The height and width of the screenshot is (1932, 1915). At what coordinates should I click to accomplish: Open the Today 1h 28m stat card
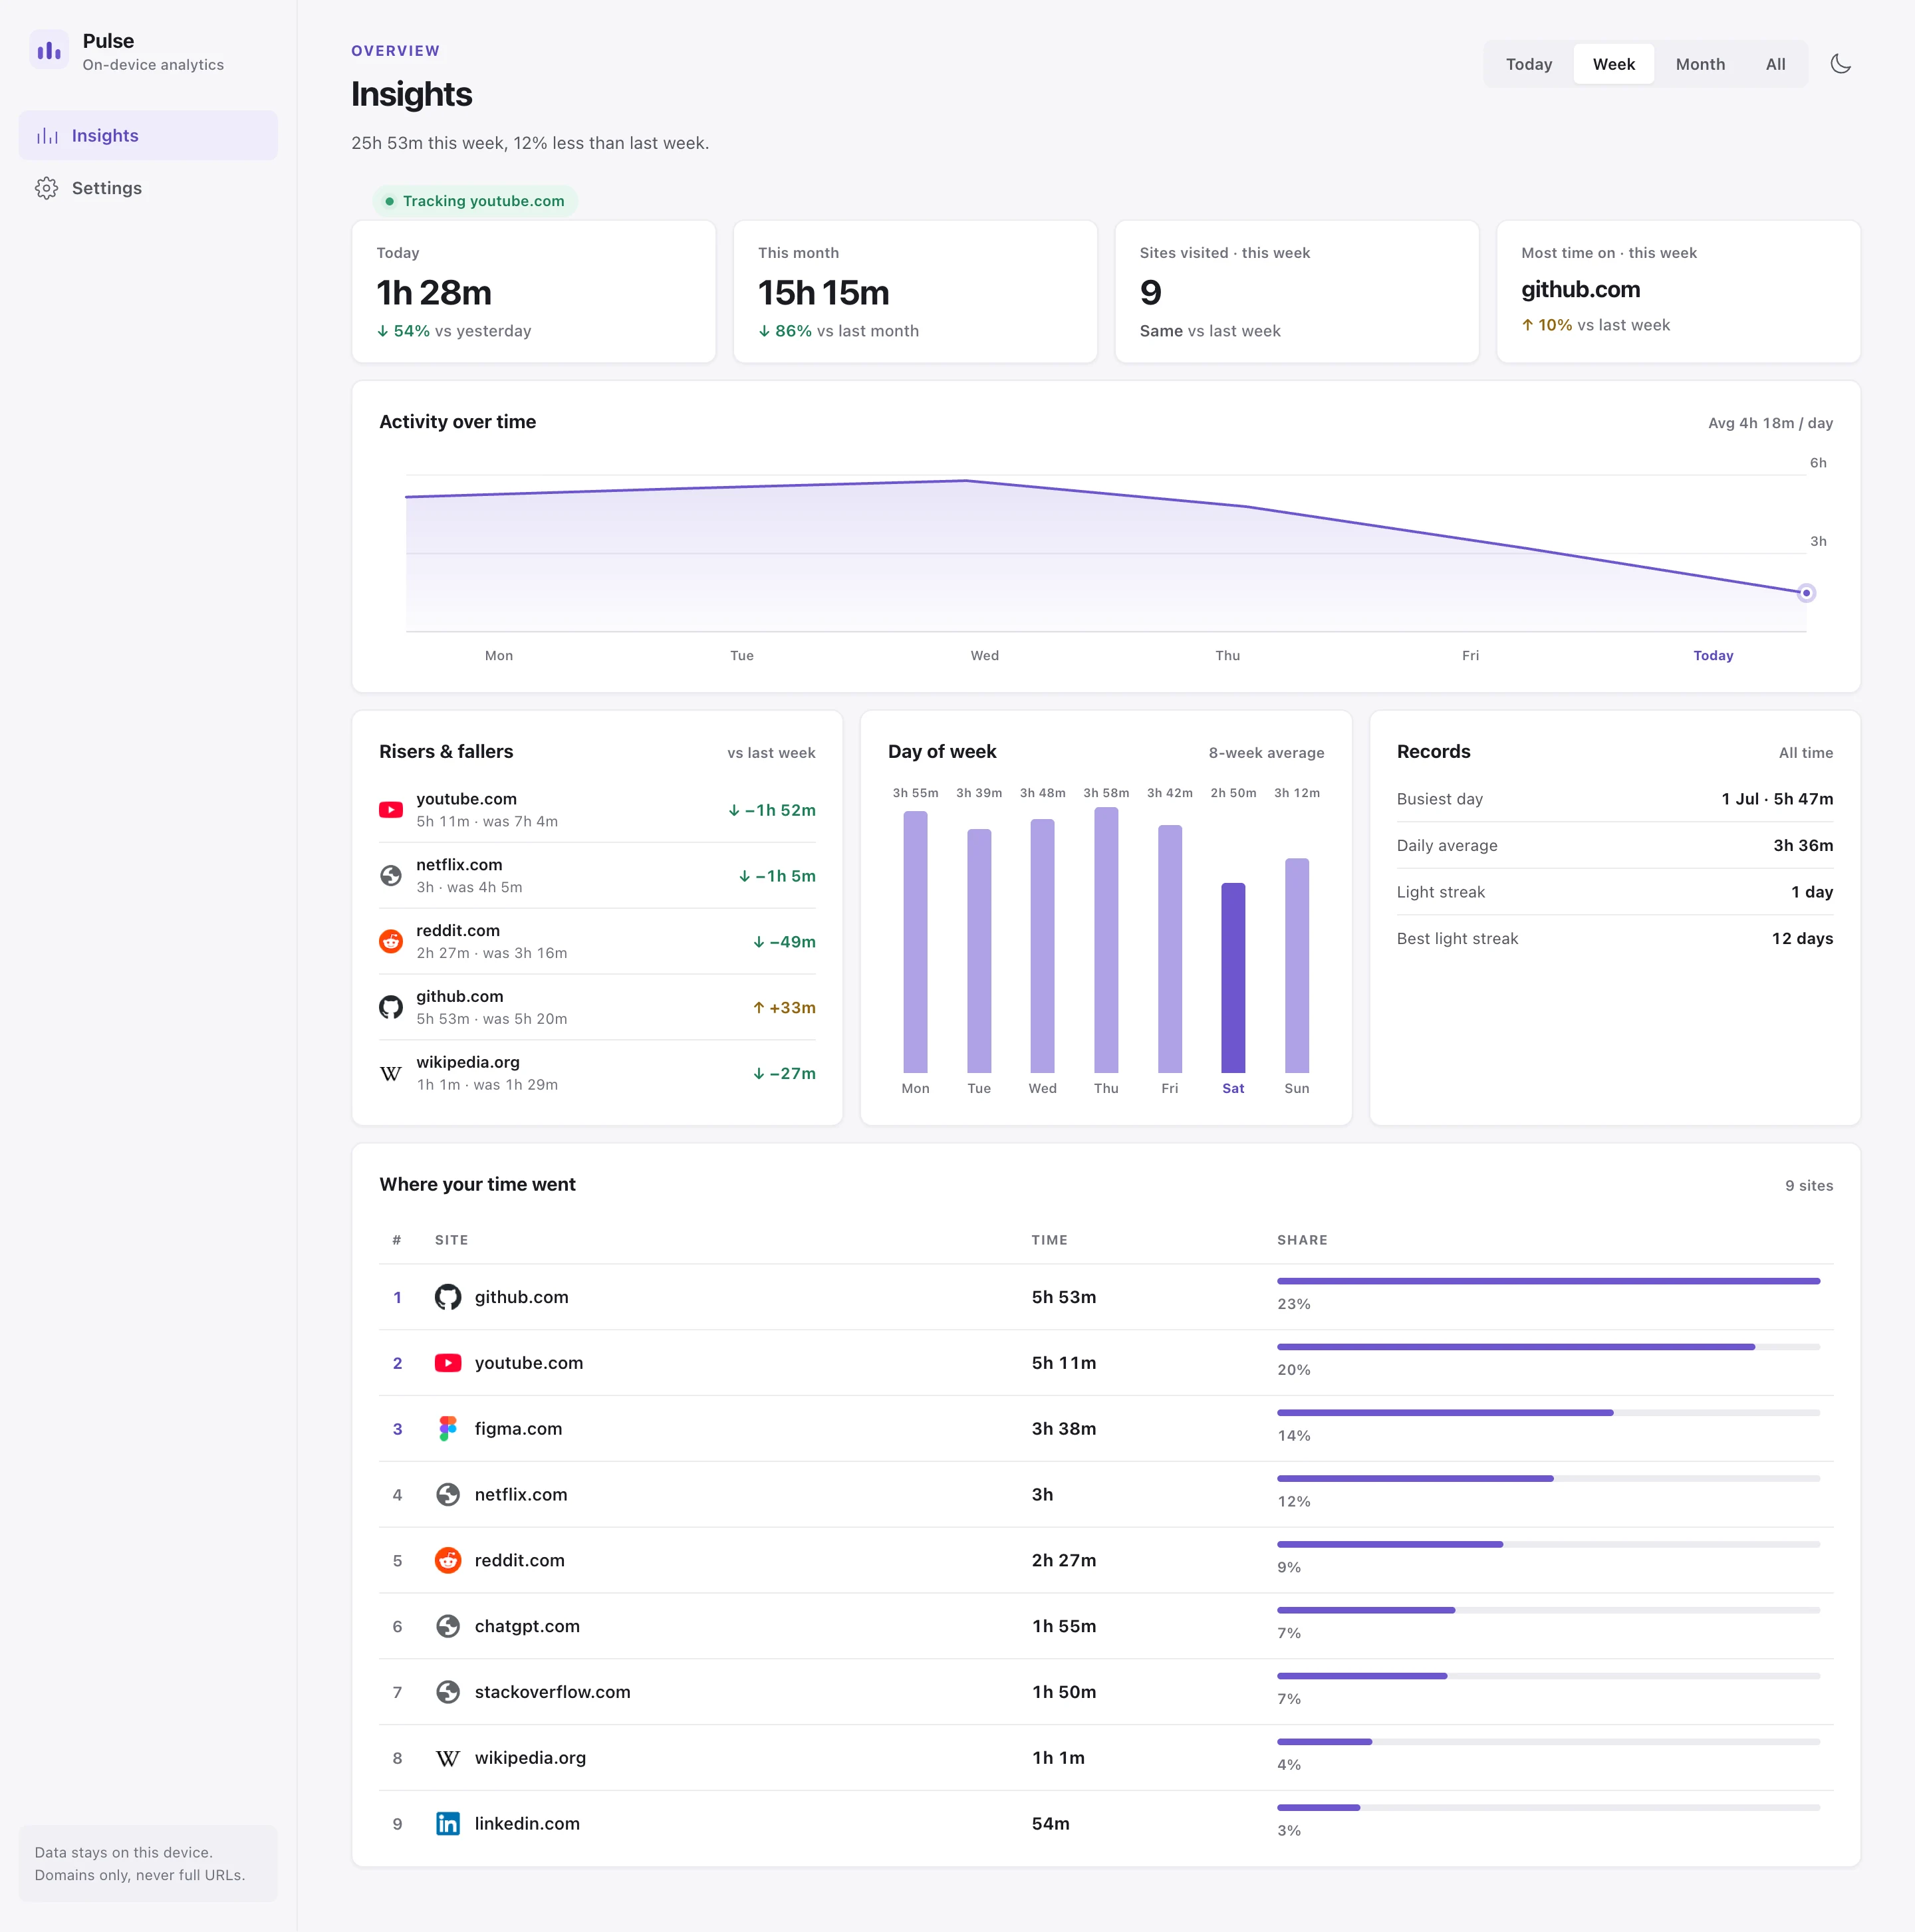click(534, 292)
